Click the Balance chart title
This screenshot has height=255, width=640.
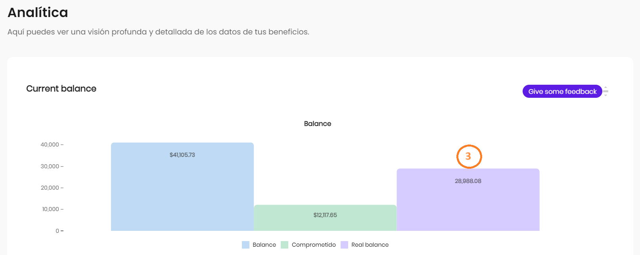pyautogui.click(x=317, y=124)
